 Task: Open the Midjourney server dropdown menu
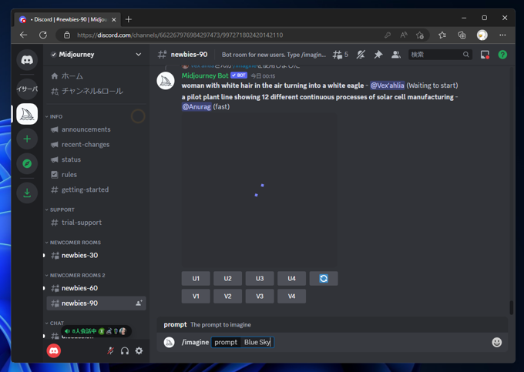pyautogui.click(x=139, y=55)
